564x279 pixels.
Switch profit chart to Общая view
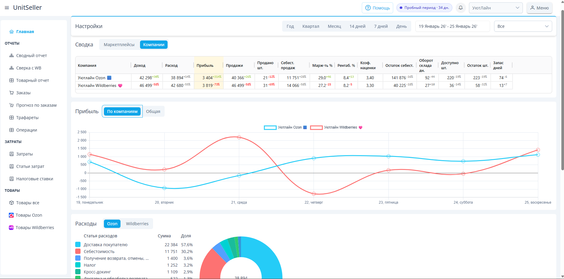(153, 111)
